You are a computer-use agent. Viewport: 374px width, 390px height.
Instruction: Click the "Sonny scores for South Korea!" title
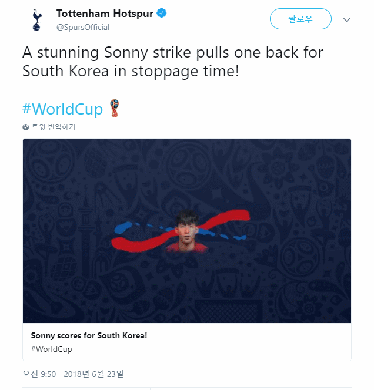(x=89, y=336)
